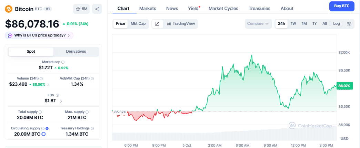Select the All time range

click(x=324, y=24)
